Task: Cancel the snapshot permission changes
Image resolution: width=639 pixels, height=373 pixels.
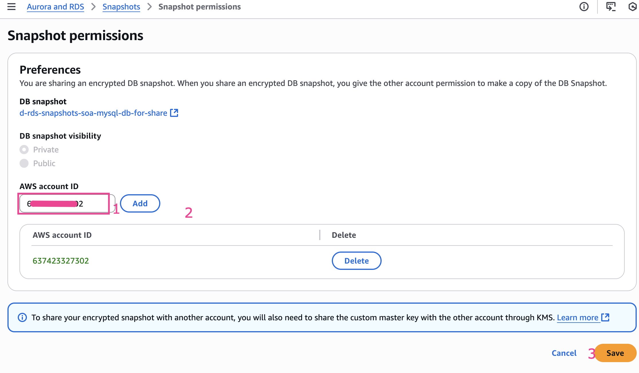Action: (x=564, y=353)
